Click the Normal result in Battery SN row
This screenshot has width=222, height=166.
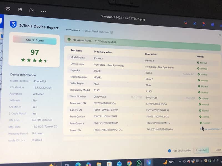click(x=204, y=110)
